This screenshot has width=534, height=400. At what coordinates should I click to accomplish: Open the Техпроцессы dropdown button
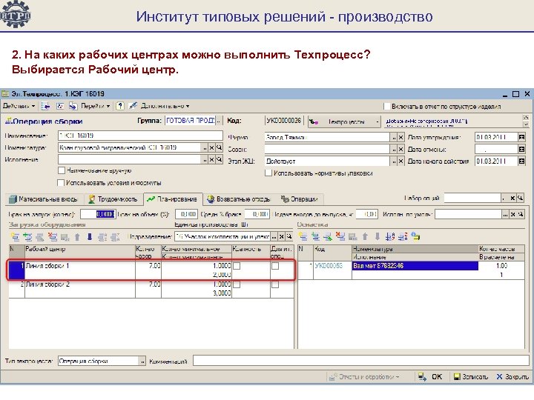pos(344,121)
